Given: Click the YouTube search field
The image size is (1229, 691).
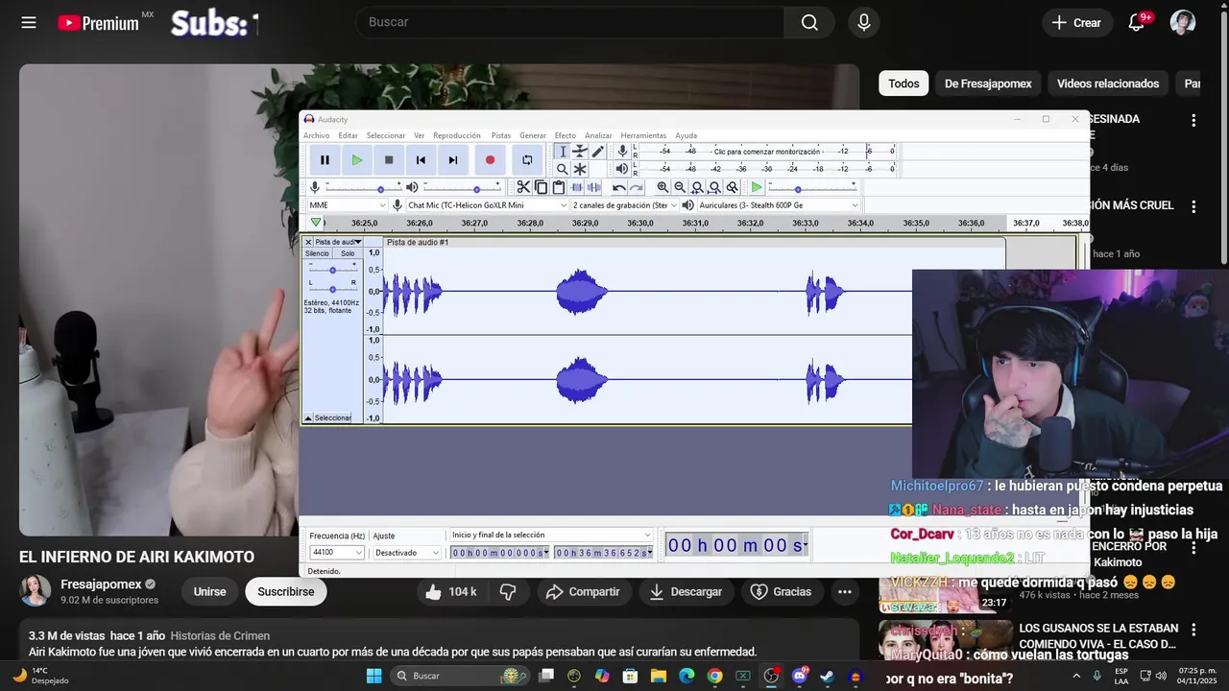Looking at the screenshot, I should [x=569, y=22].
